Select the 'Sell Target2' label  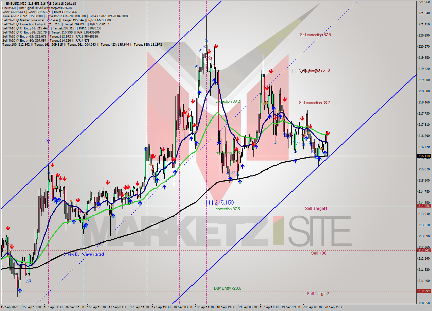tap(318, 294)
